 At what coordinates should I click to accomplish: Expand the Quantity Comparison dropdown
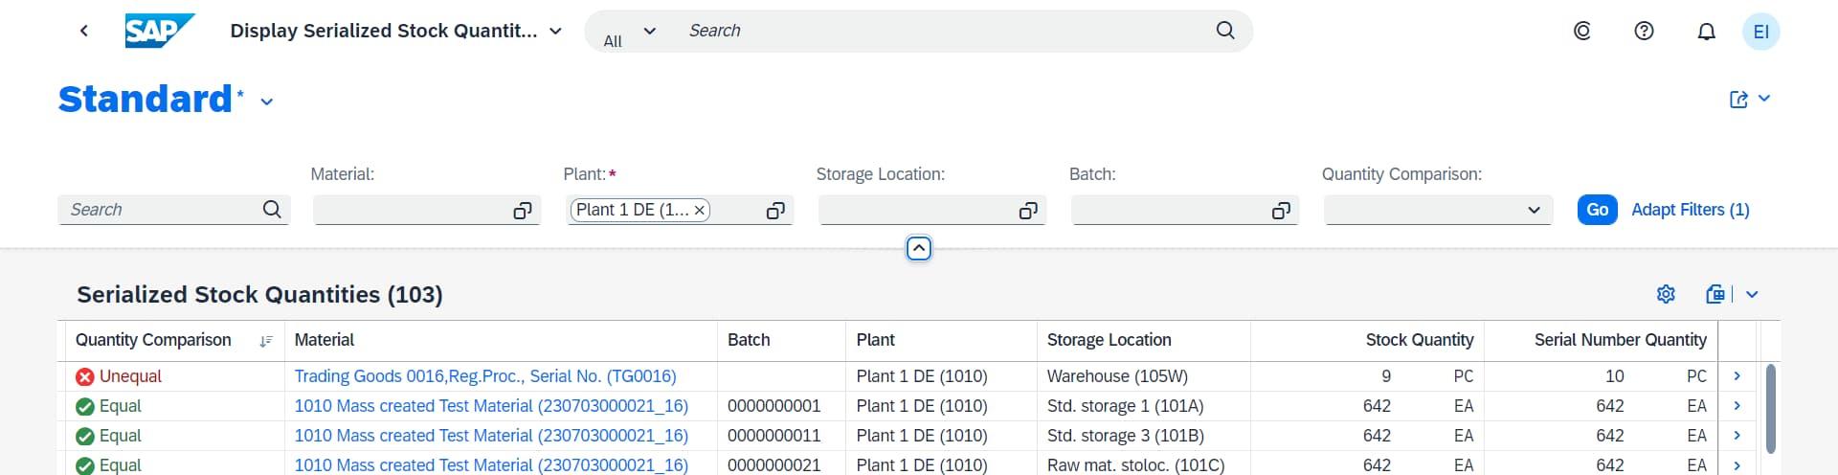(1534, 210)
